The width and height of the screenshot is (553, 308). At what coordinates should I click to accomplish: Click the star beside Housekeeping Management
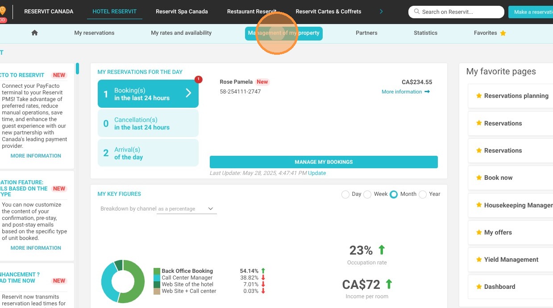[479, 205]
